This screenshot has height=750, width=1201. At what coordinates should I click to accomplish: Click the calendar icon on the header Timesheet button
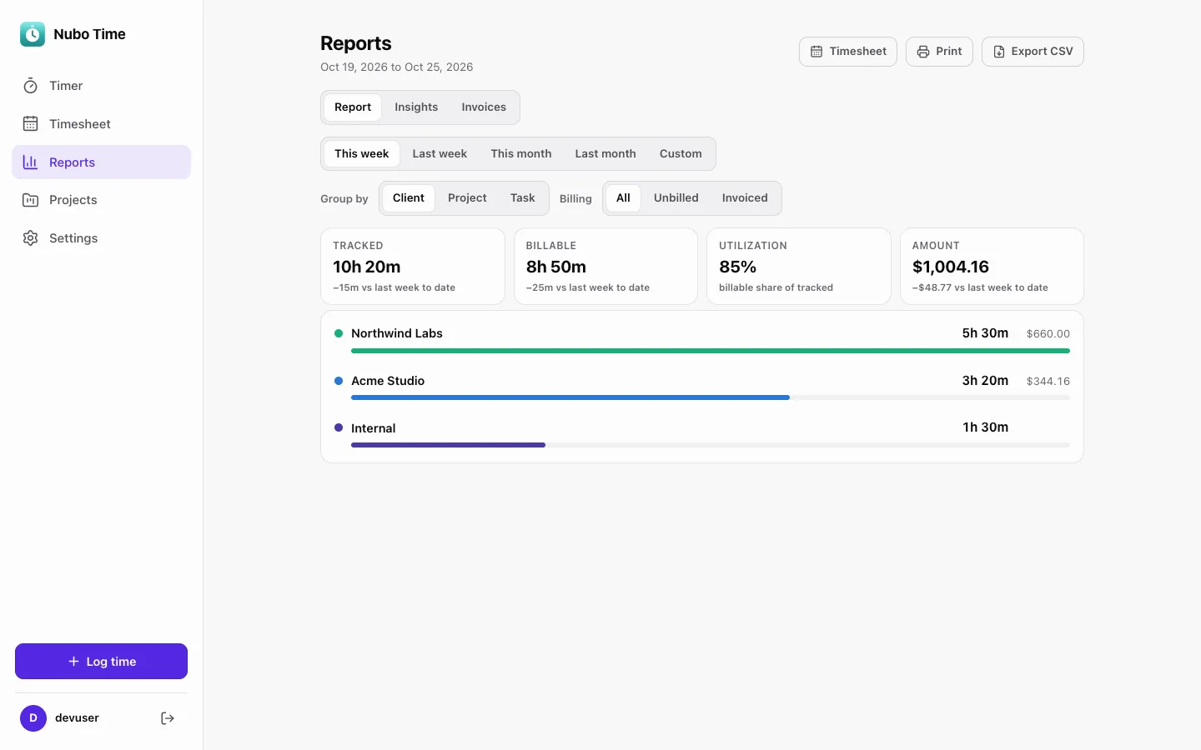(x=817, y=52)
